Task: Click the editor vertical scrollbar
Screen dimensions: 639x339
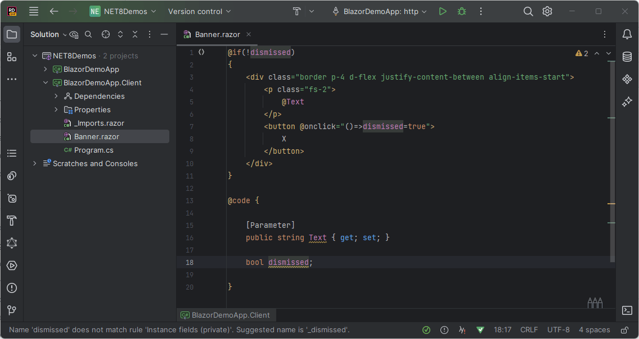Action: pyautogui.click(x=612, y=161)
